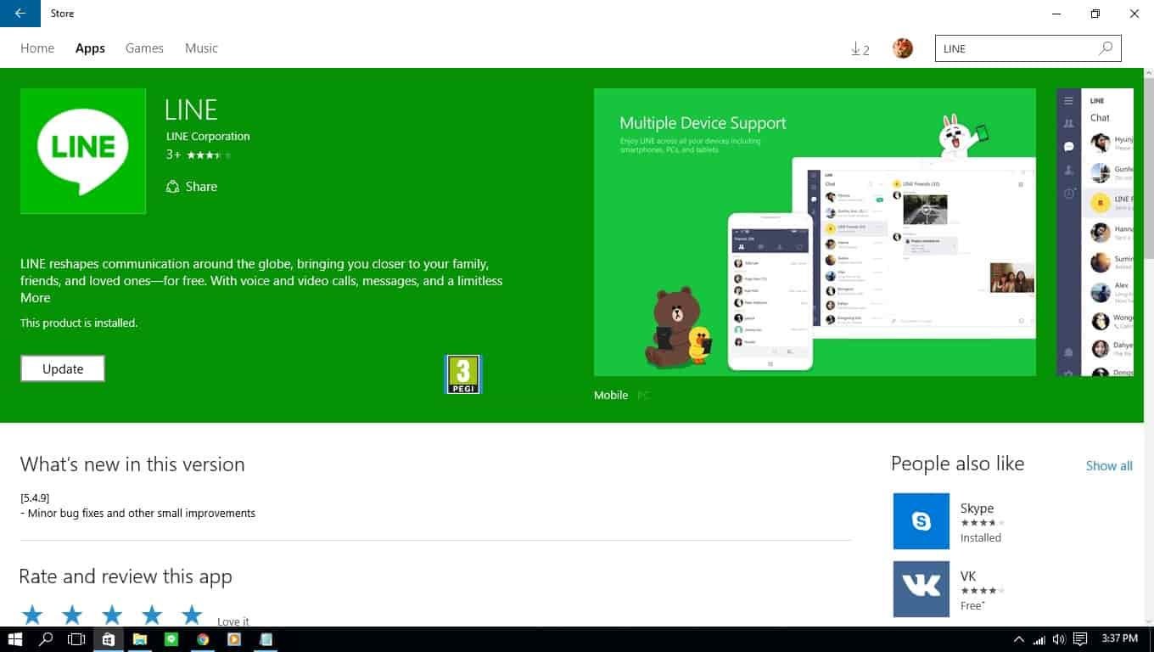This screenshot has width=1154, height=652.
Task: Rate the app three stars
Action: 112,615
